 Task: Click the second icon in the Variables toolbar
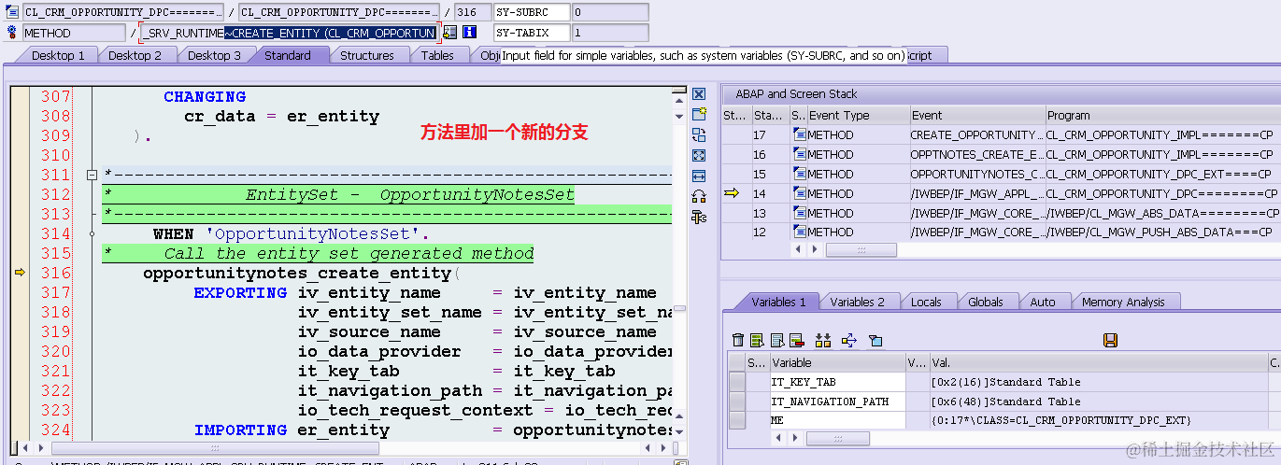[758, 341]
